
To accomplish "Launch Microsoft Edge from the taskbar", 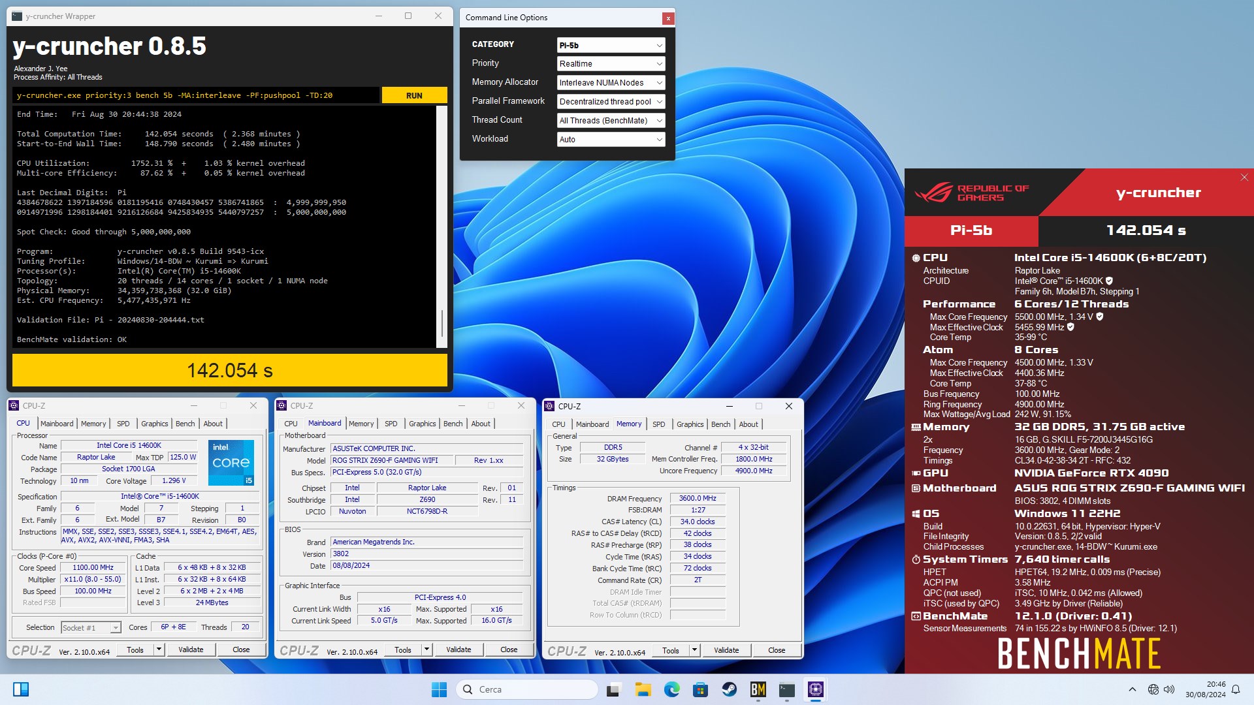I will [671, 689].
